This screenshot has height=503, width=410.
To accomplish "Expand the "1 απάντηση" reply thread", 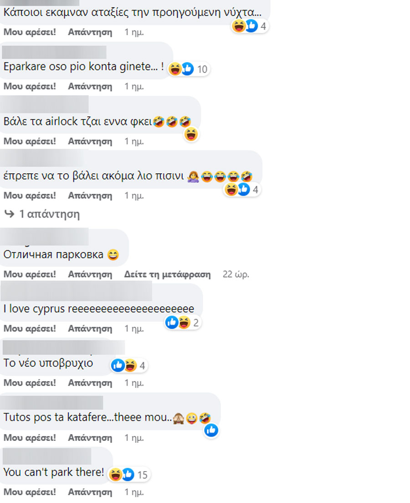I will [42, 214].
